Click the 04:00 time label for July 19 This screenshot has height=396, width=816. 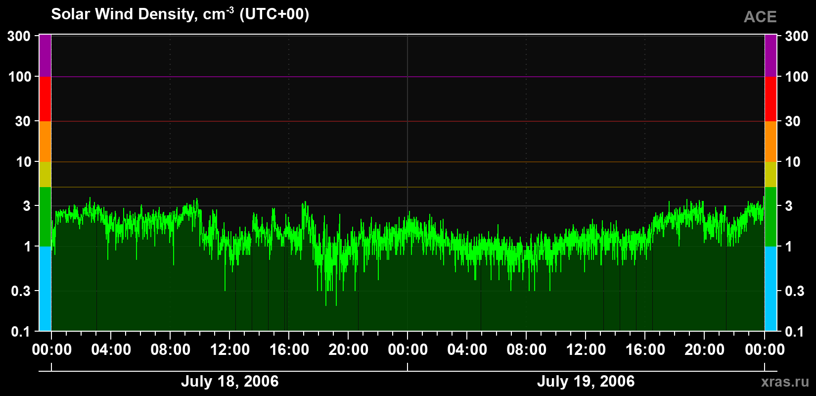click(467, 350)
